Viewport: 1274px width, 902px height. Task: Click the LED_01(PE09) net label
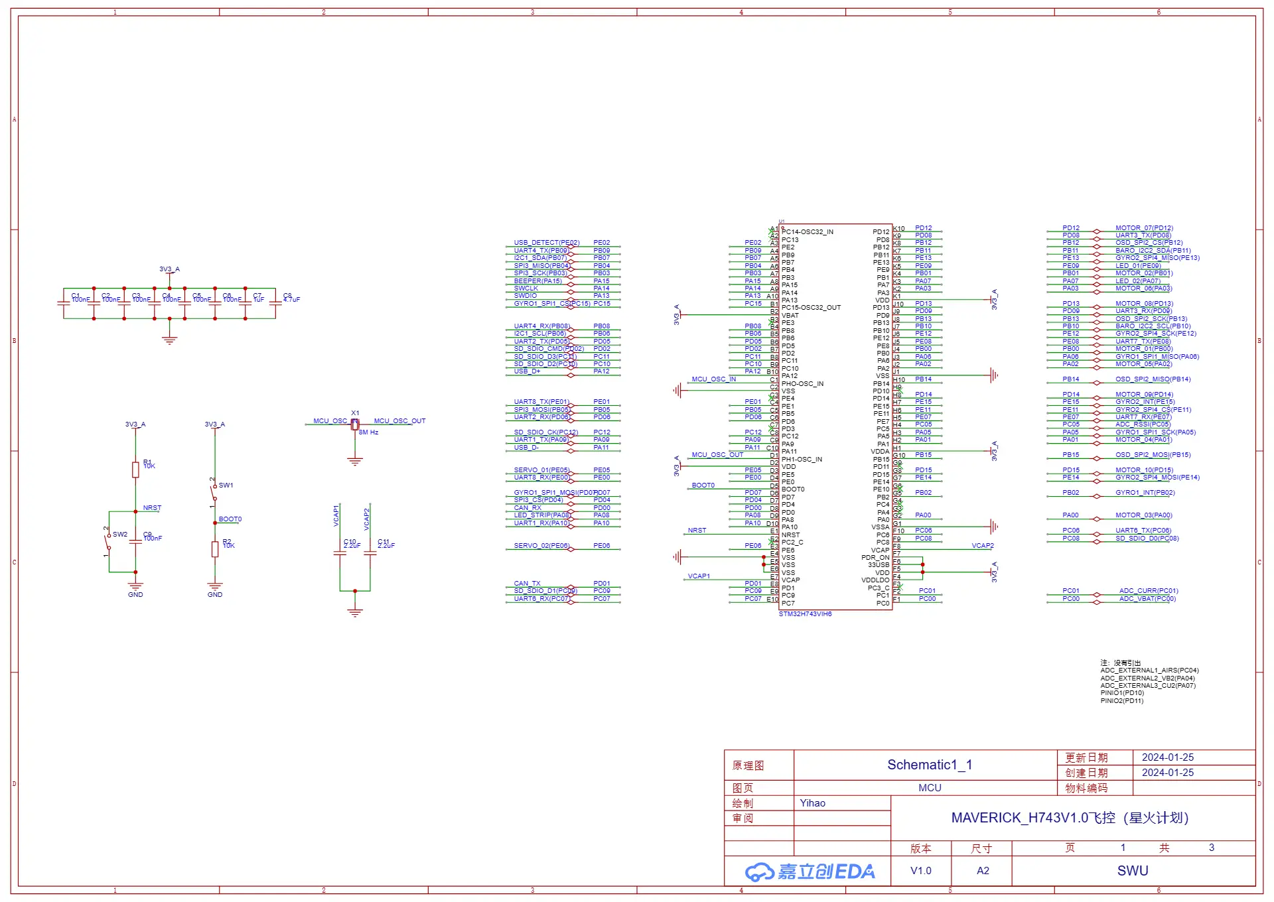point(1138,266)
